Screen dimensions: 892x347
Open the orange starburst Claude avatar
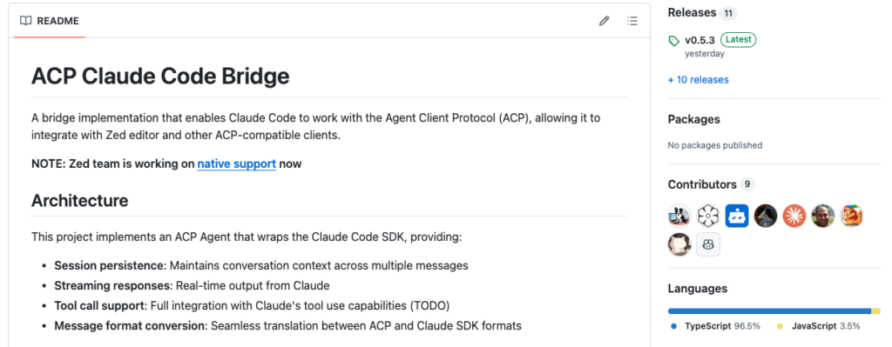pos(794,216)
